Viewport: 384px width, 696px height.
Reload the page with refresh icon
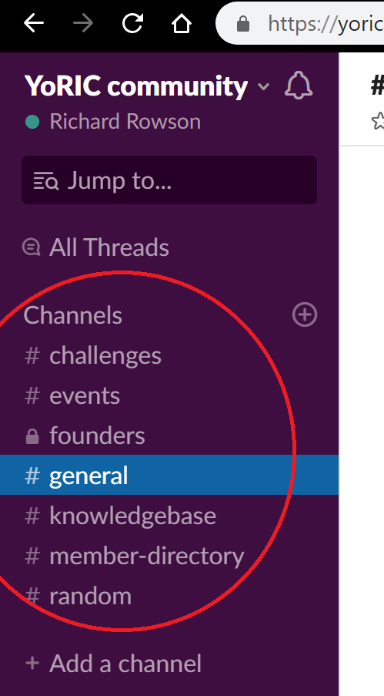coord(132,22)
